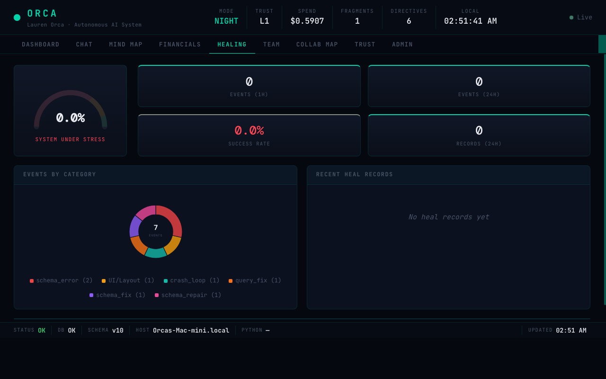Click the system stress gauge
The width and height of the screenshot is (606, 379).
coord(71,111)
